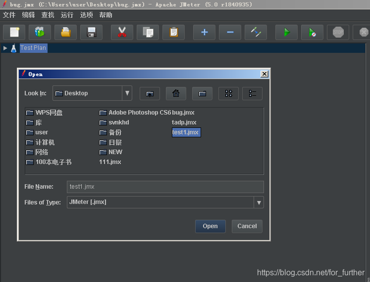Click Start no pauses toolbar icon
Screen dimensions: 370x282
[x=312, y=32]
